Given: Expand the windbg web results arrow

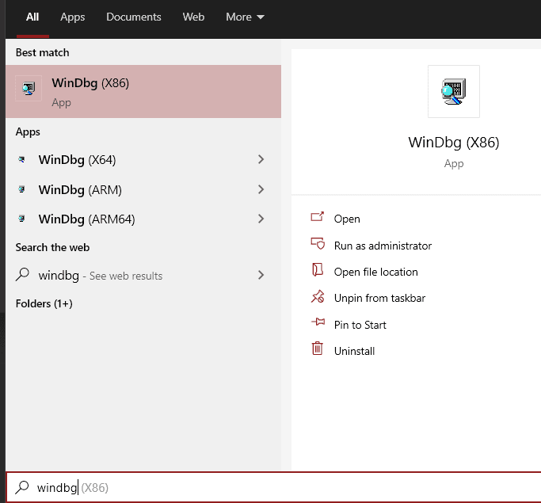Looking at the screenshot, I should coord(261,275).
